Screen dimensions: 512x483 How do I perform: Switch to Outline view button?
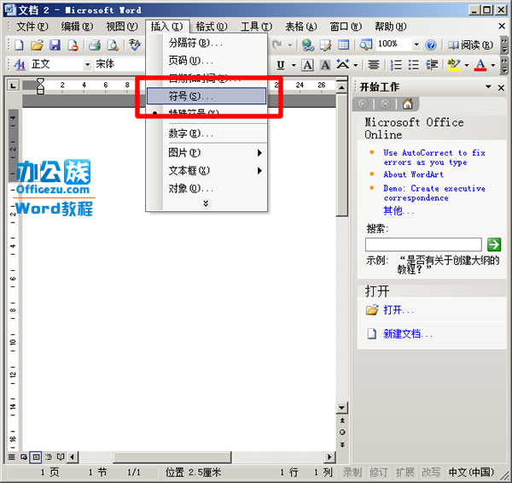[x=49, y=456]
